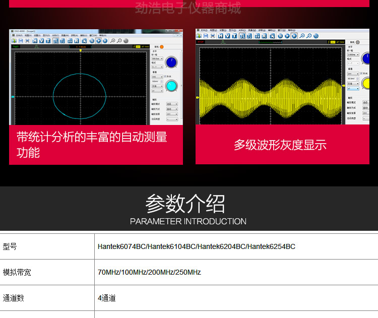Click zoom-in magnifier in right yellow-waveform scope
Viewport: 378px width, 318px height.
coord(302,36)
